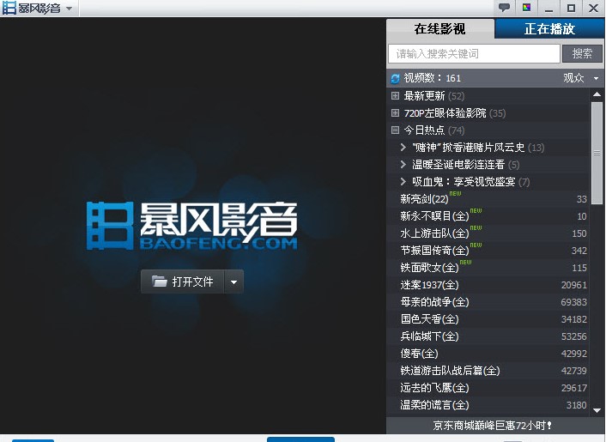Open the 暴风影音 main menu dropdown
The height and width of the screenshot is (442, 606).
coord(70,8)
